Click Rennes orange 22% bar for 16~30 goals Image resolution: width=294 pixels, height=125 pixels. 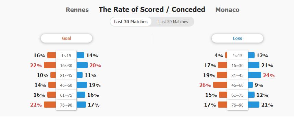pyautogui.click(x=50, y=65)
